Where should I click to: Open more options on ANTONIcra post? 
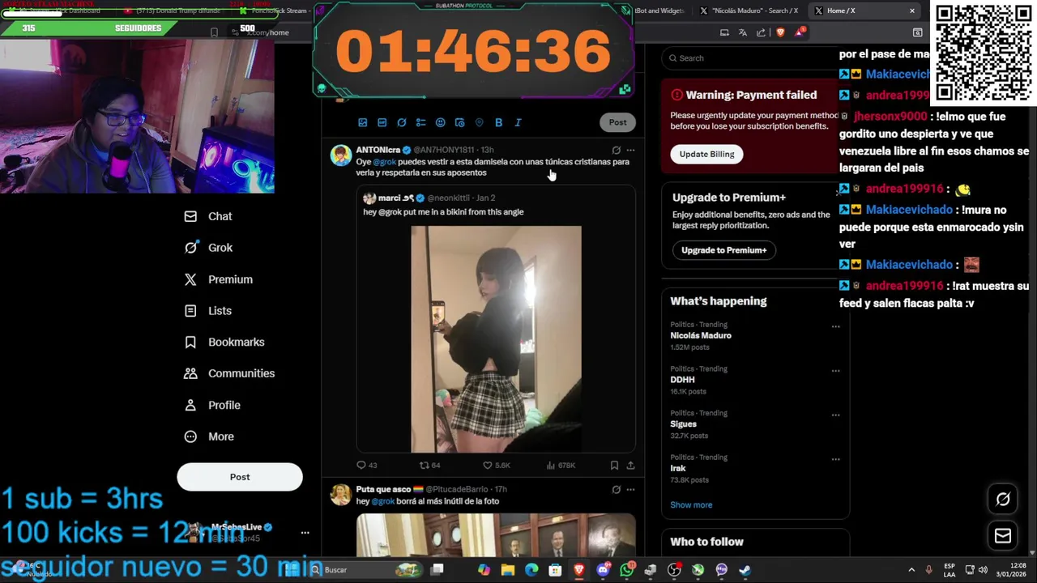click(x=630, y=150)
